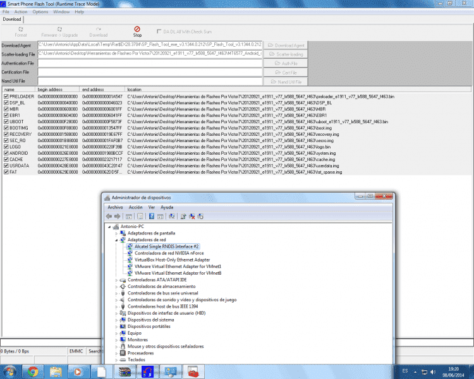The height and width of the screenshot is (379, 474).
Task: Click the Nand Util File button
Action: click(286, 82)
